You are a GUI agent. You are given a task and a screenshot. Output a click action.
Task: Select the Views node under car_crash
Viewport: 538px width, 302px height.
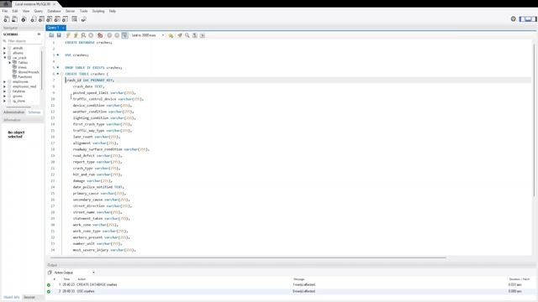pyautogui.click(x=23, y=67)
